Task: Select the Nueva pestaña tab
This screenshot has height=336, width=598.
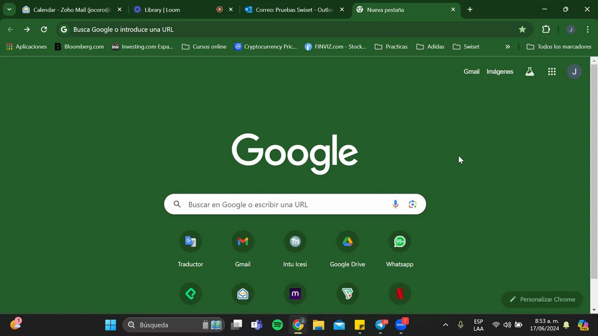Action: [406, 10]
